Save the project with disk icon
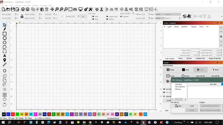The height and width of the screenshot is (125, 223). point(13,9)
